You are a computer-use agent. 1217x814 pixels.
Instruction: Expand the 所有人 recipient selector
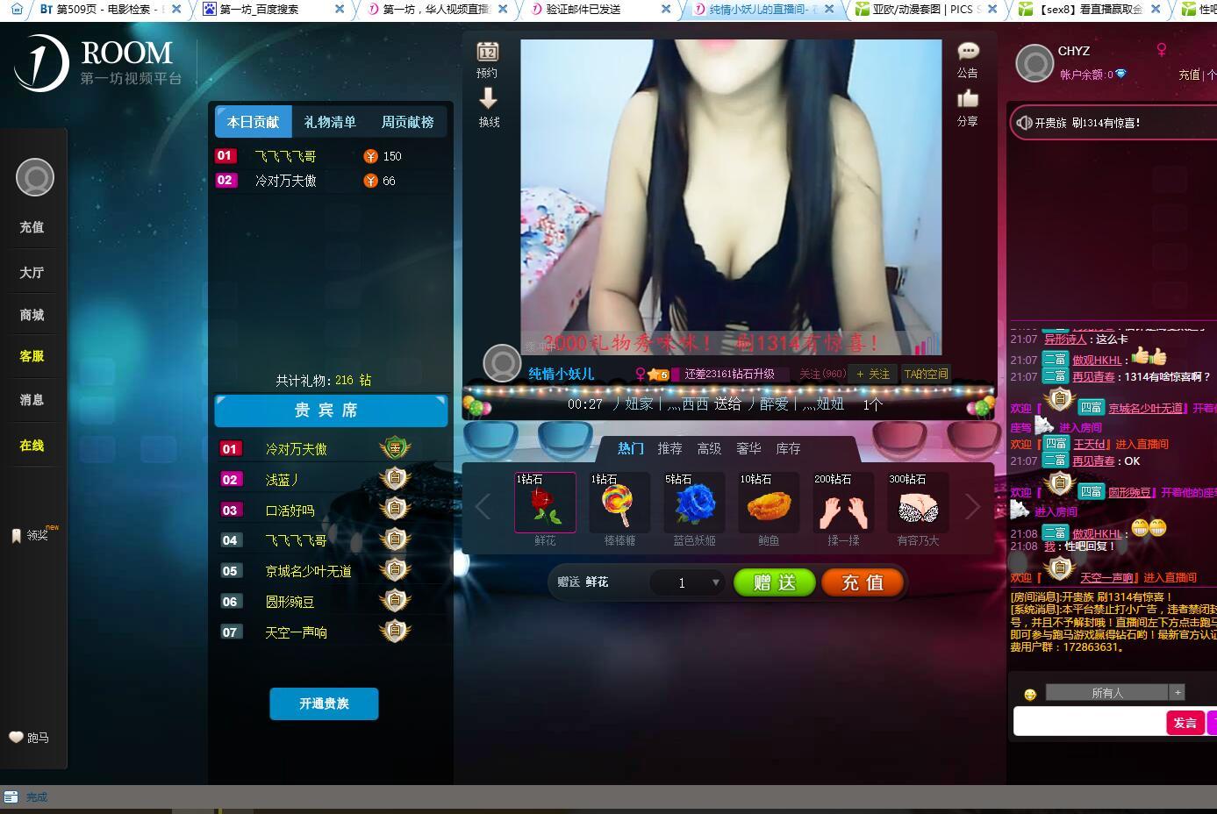tap(1178, 692)
